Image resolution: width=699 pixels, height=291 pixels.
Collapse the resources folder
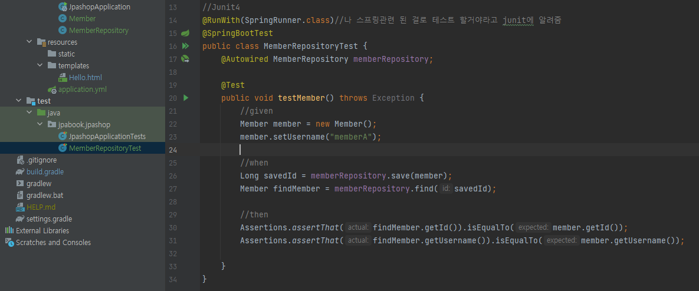29,42
